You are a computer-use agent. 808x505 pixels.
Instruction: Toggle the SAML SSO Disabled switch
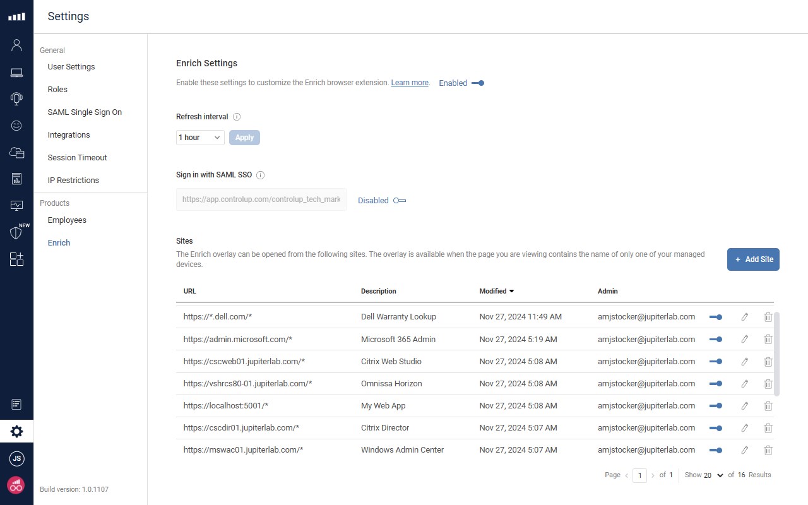point(400,201)
